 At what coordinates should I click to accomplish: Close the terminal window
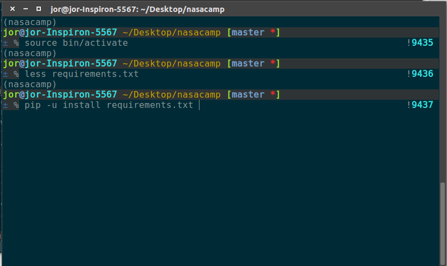point(12,9)
